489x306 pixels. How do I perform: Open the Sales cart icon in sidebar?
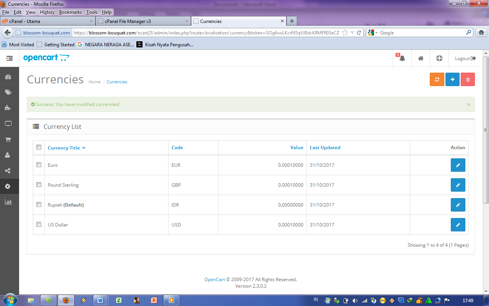pyautogui.click(x=8, y=140)
